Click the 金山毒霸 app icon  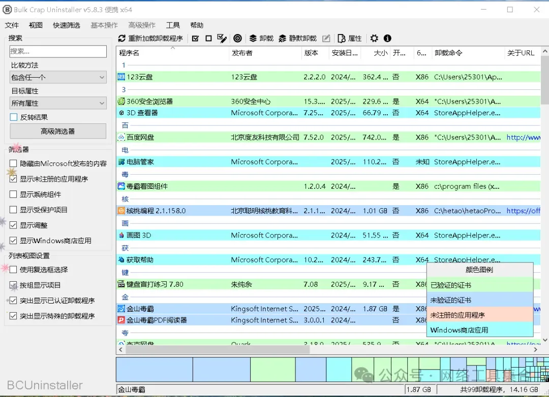click(121, 309)
